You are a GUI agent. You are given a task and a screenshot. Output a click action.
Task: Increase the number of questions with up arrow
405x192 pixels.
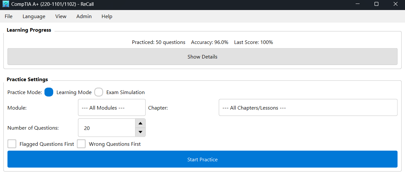(x=140, y=123)
